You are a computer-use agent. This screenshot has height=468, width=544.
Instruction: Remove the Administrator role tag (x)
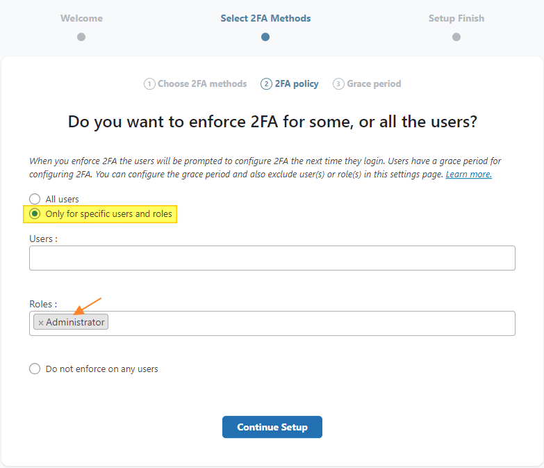click(x=41, y=323)
